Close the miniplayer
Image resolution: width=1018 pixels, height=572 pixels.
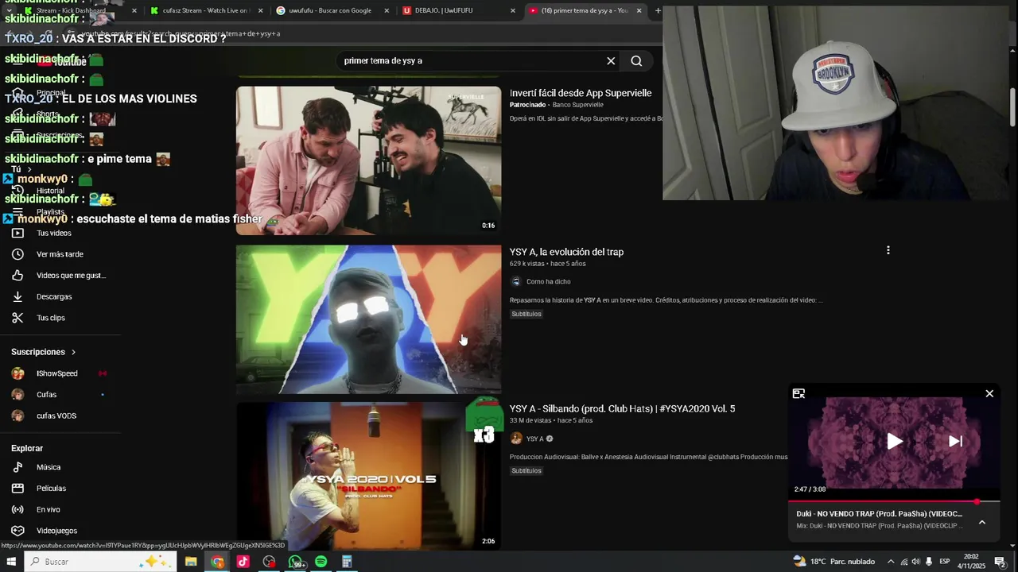989,393
